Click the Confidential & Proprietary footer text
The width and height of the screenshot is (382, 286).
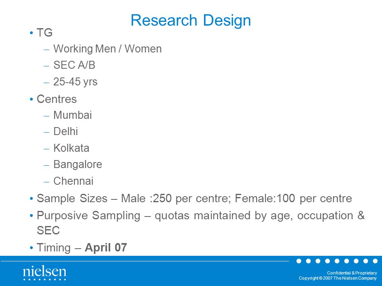(x=352, y=273)
